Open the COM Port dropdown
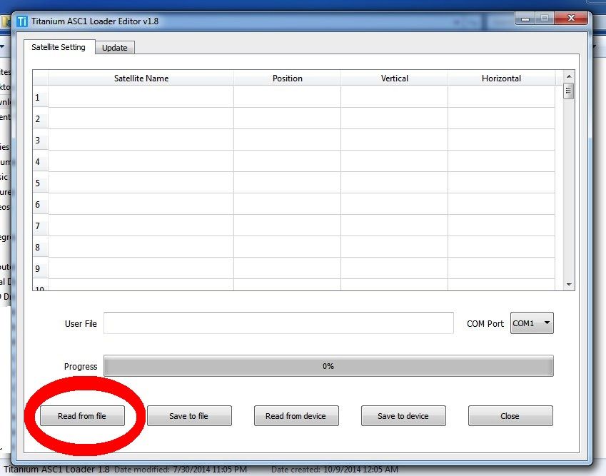Screen dimensions: 606x476 pyautogui.click(x=532, y=323)
